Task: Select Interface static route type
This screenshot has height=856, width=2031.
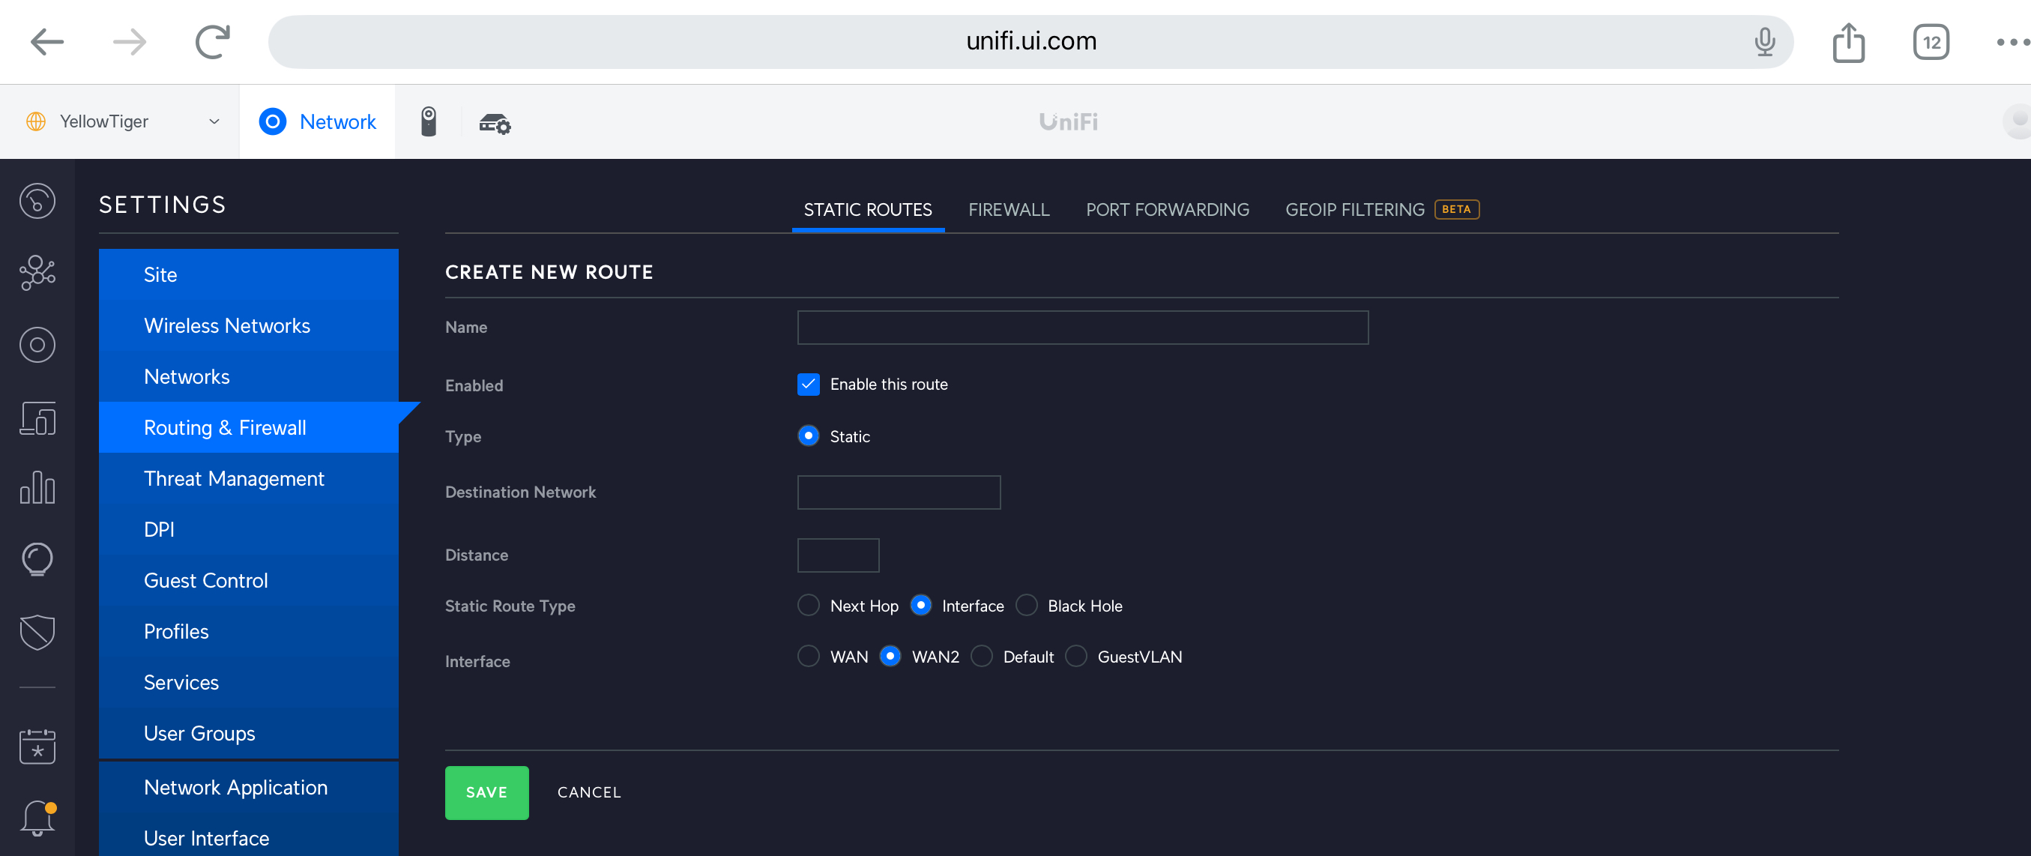Action: (x=920, y=606)
